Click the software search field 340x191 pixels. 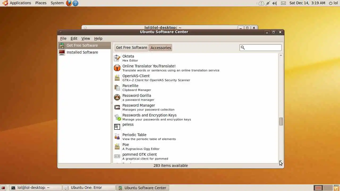click(x=261, y=47)
